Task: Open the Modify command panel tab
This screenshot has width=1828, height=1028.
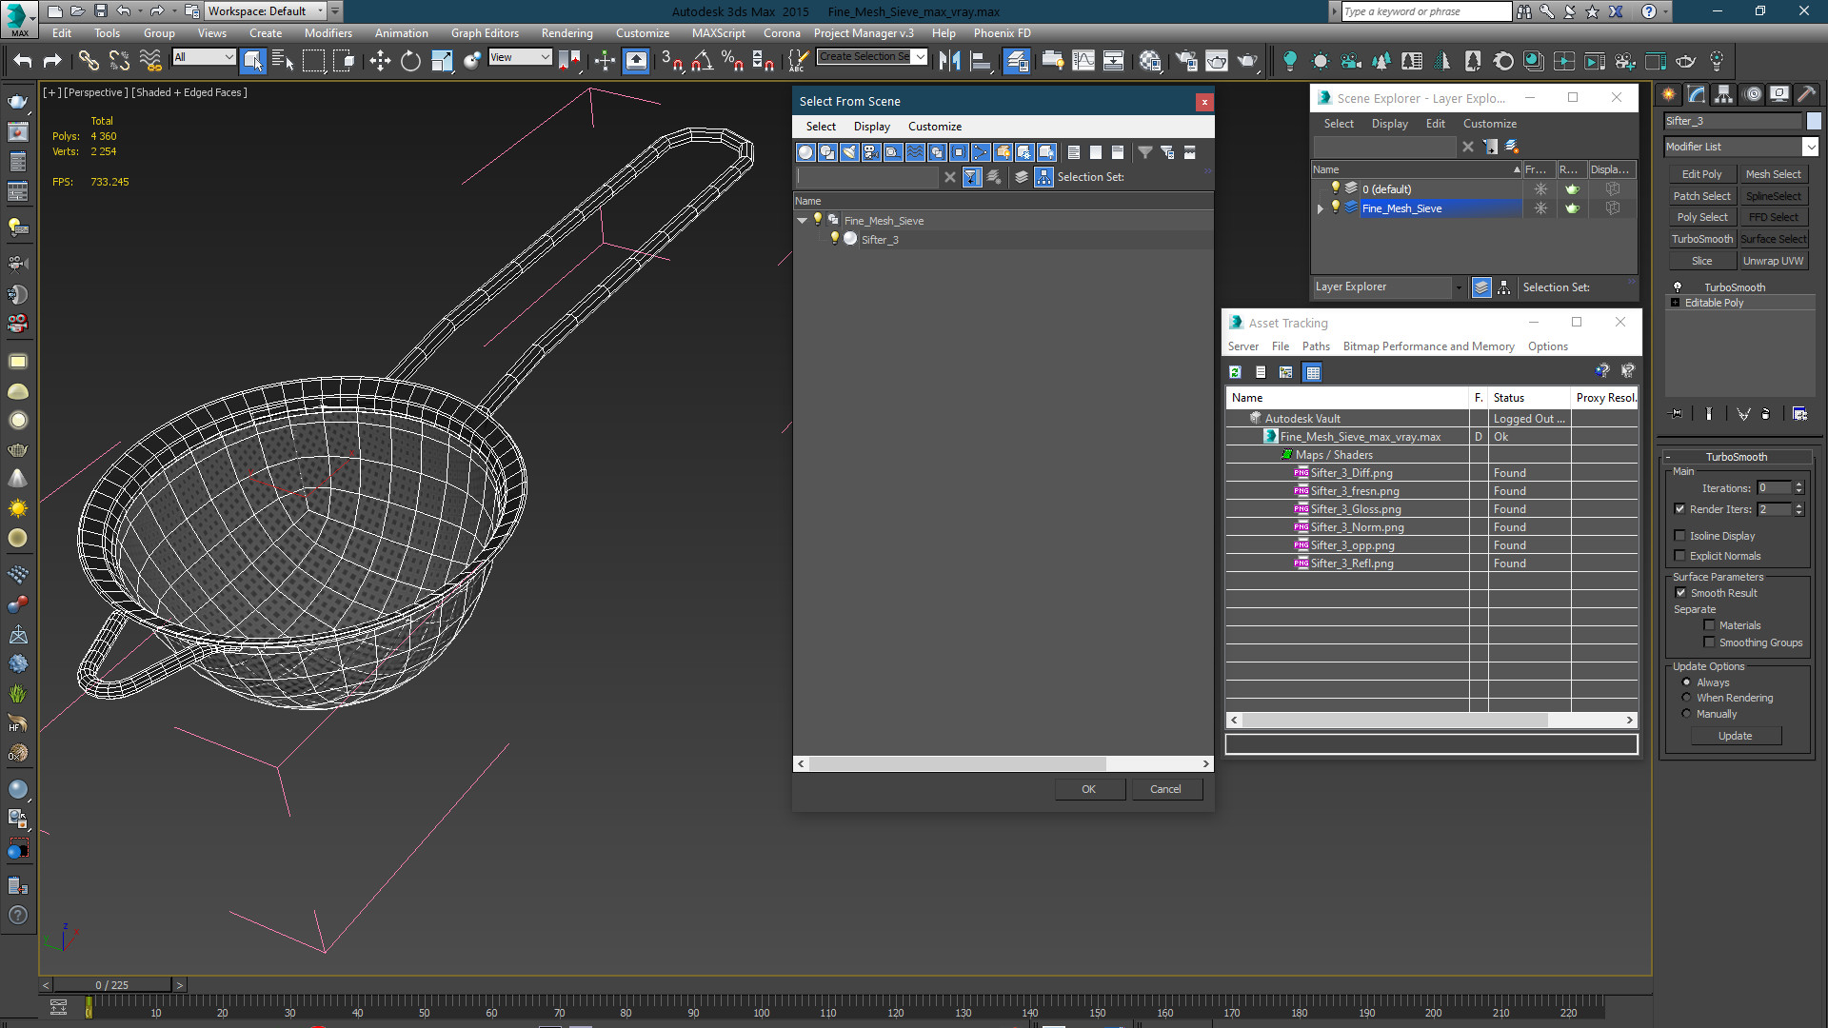Action: [x=1697, y=94]
